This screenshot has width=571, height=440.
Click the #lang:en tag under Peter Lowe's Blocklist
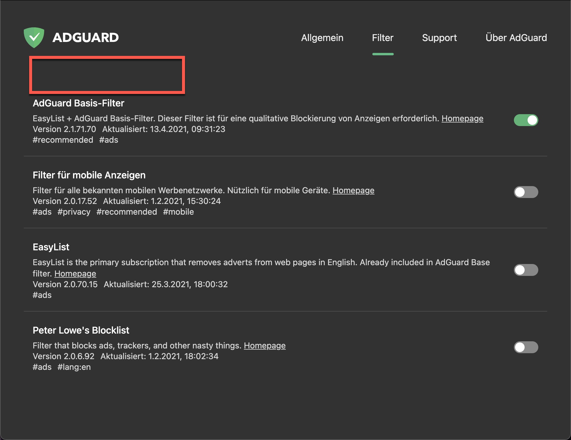click(74, 367)
